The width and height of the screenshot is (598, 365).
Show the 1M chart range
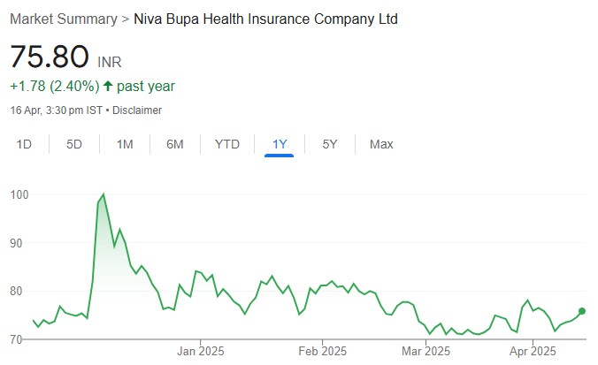coord(125,144)
